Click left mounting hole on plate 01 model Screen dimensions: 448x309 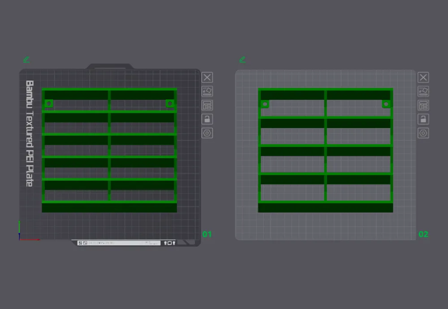coord(49,103)
